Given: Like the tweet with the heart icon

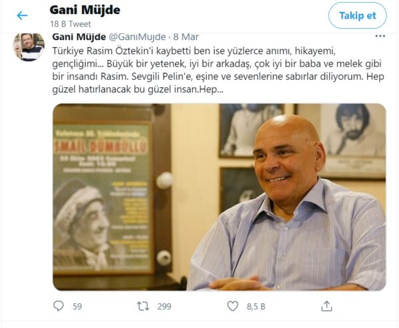Looking at the screenshot, I should [233, 306].
